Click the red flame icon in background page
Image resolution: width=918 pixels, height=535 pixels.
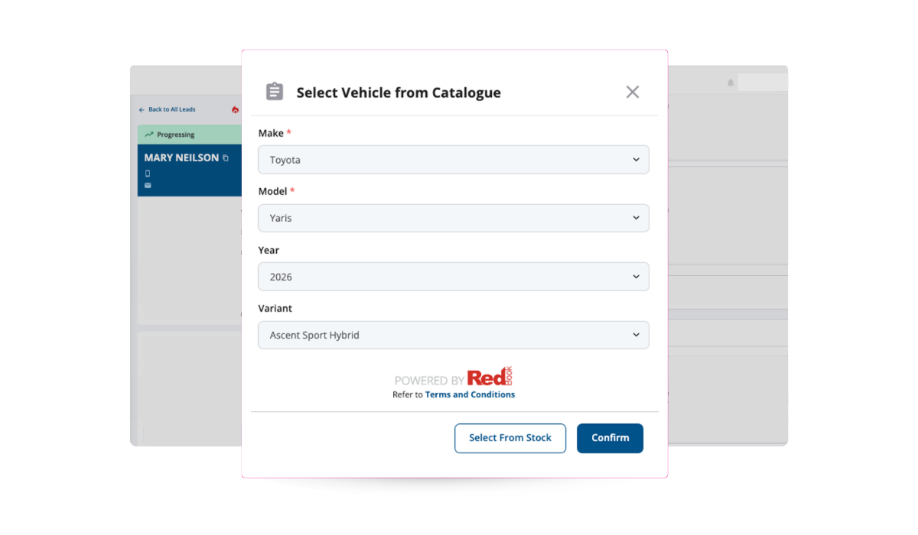tap(235, 110)
